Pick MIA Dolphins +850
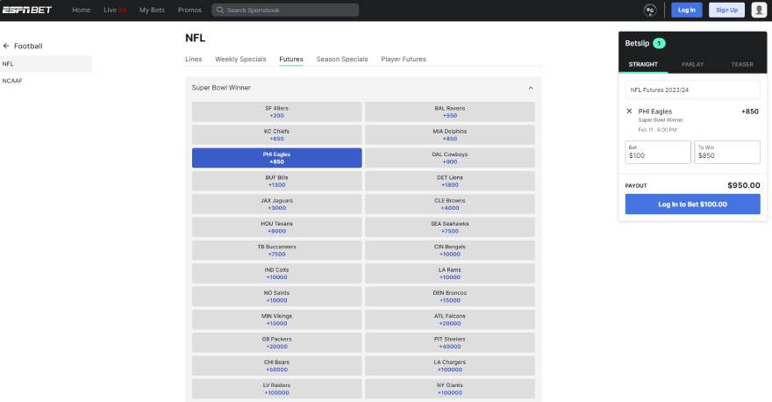The height and width of the screenshot is (402, 772). coord(449,135)
